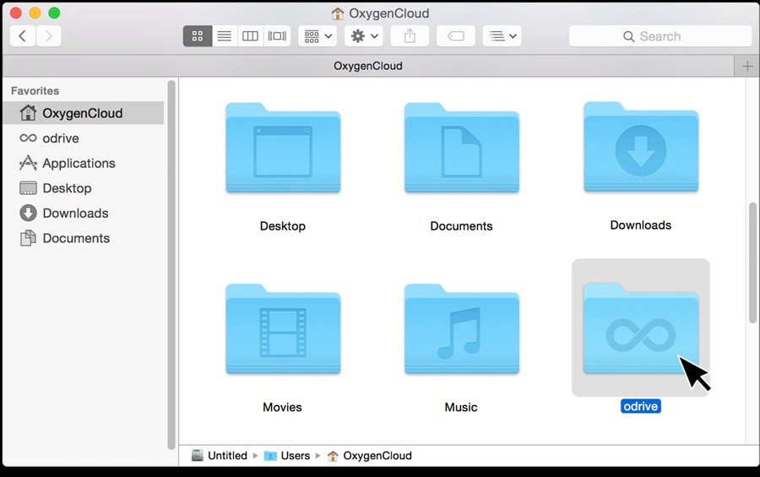Go back with the back arrow
This screenshot has width=760, height=477.
pyautogui.click(x=23, y=36)
